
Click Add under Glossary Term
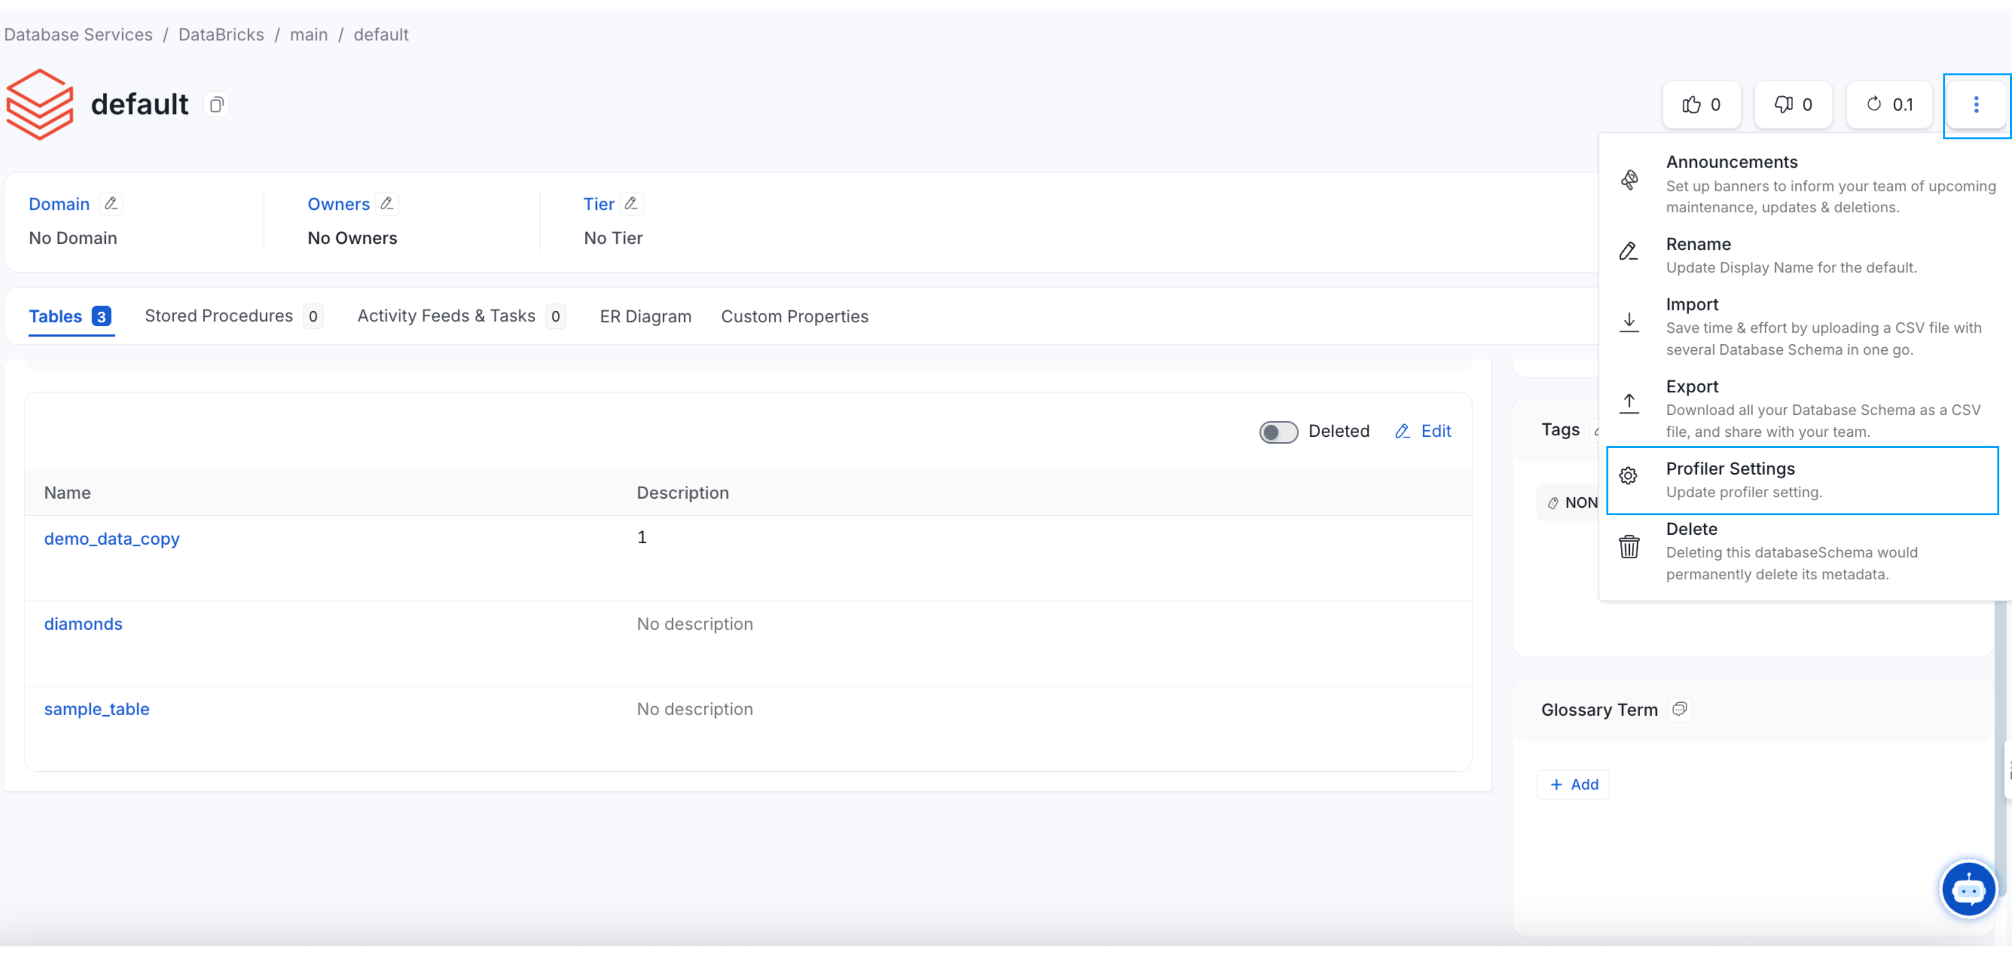tap(1573, 784)
